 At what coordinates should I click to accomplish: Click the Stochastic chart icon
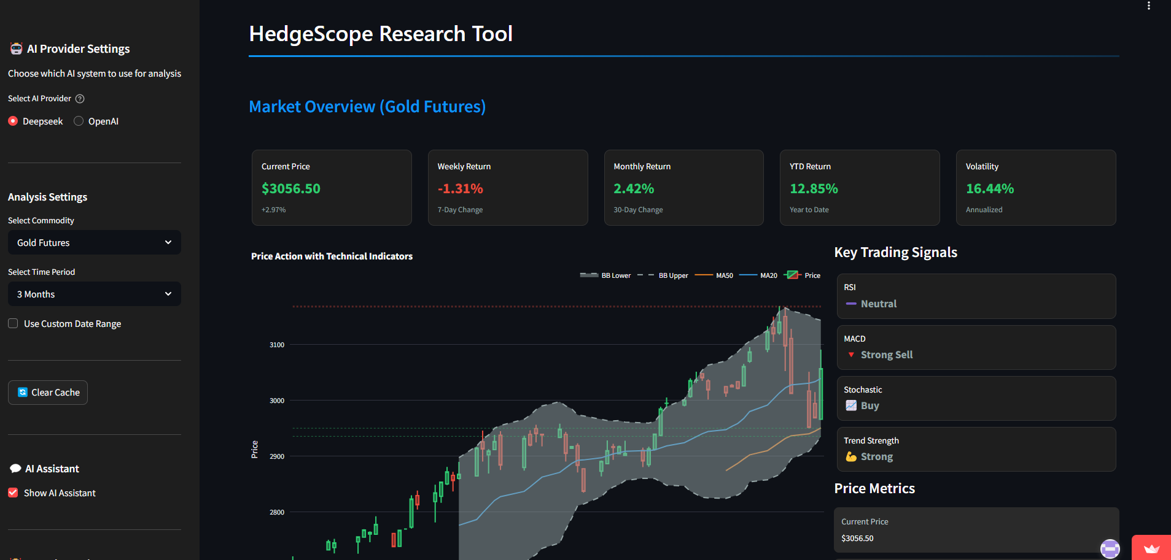[x=850, y=405]
